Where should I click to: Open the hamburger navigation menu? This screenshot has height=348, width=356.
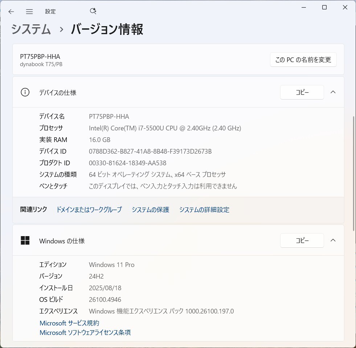point(29,12)
